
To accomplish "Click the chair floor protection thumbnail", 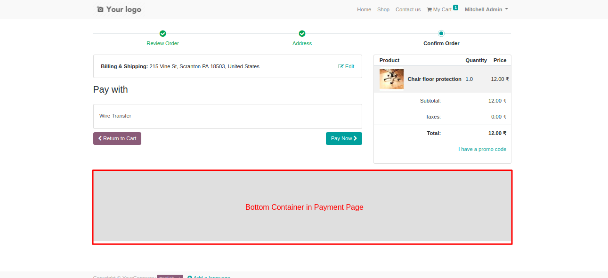I will pyautogui.click(x=391, y=79).
